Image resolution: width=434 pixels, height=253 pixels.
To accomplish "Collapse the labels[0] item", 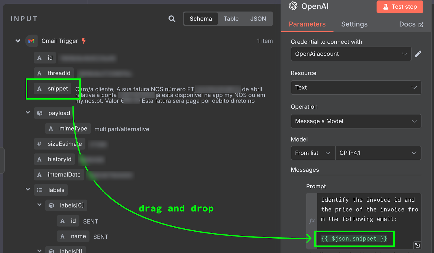I will point(40,205).
